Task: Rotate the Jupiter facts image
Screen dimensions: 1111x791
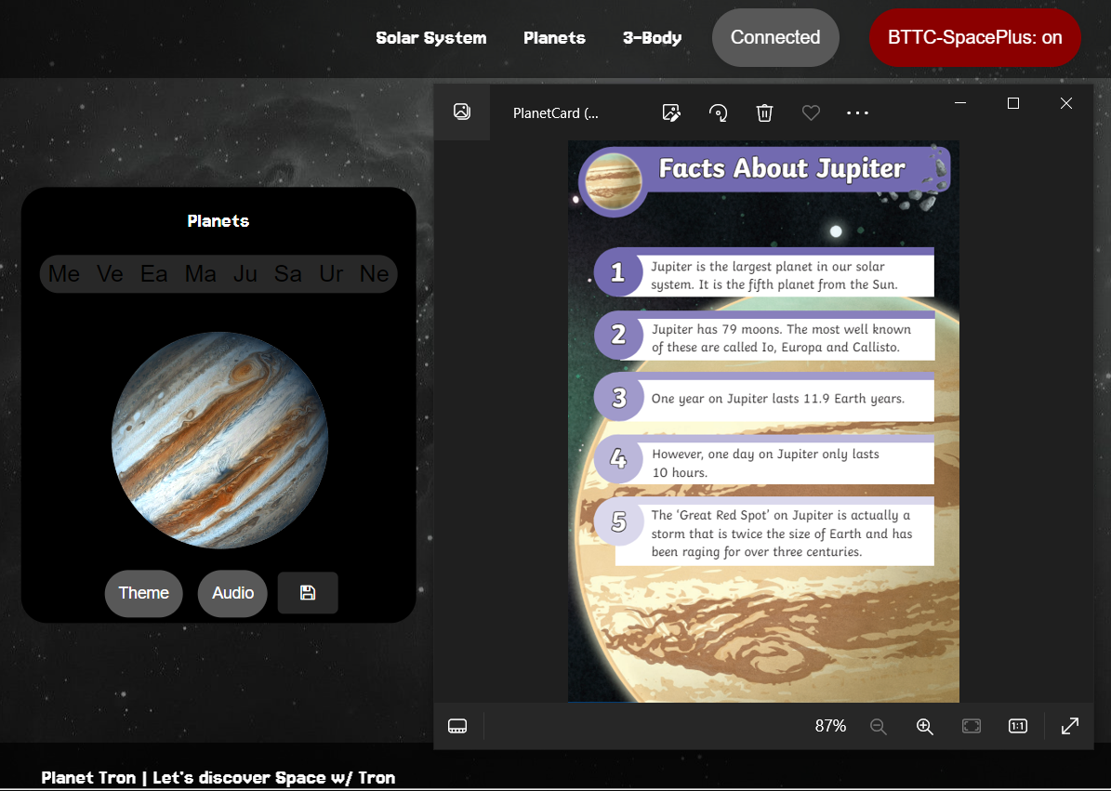Action: point(718,112)
